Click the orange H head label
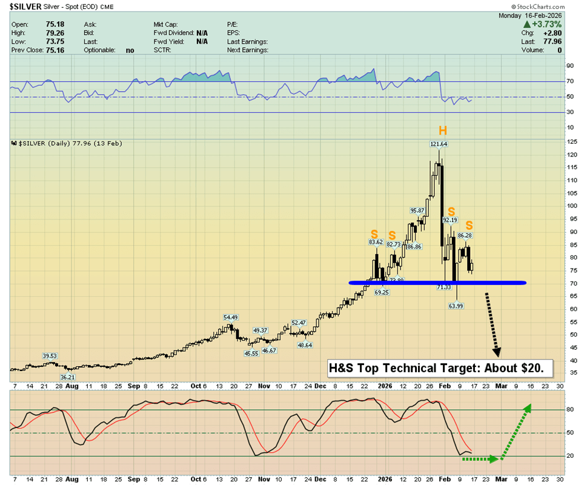This screenshot has width=587, height=485. (443, 130)
